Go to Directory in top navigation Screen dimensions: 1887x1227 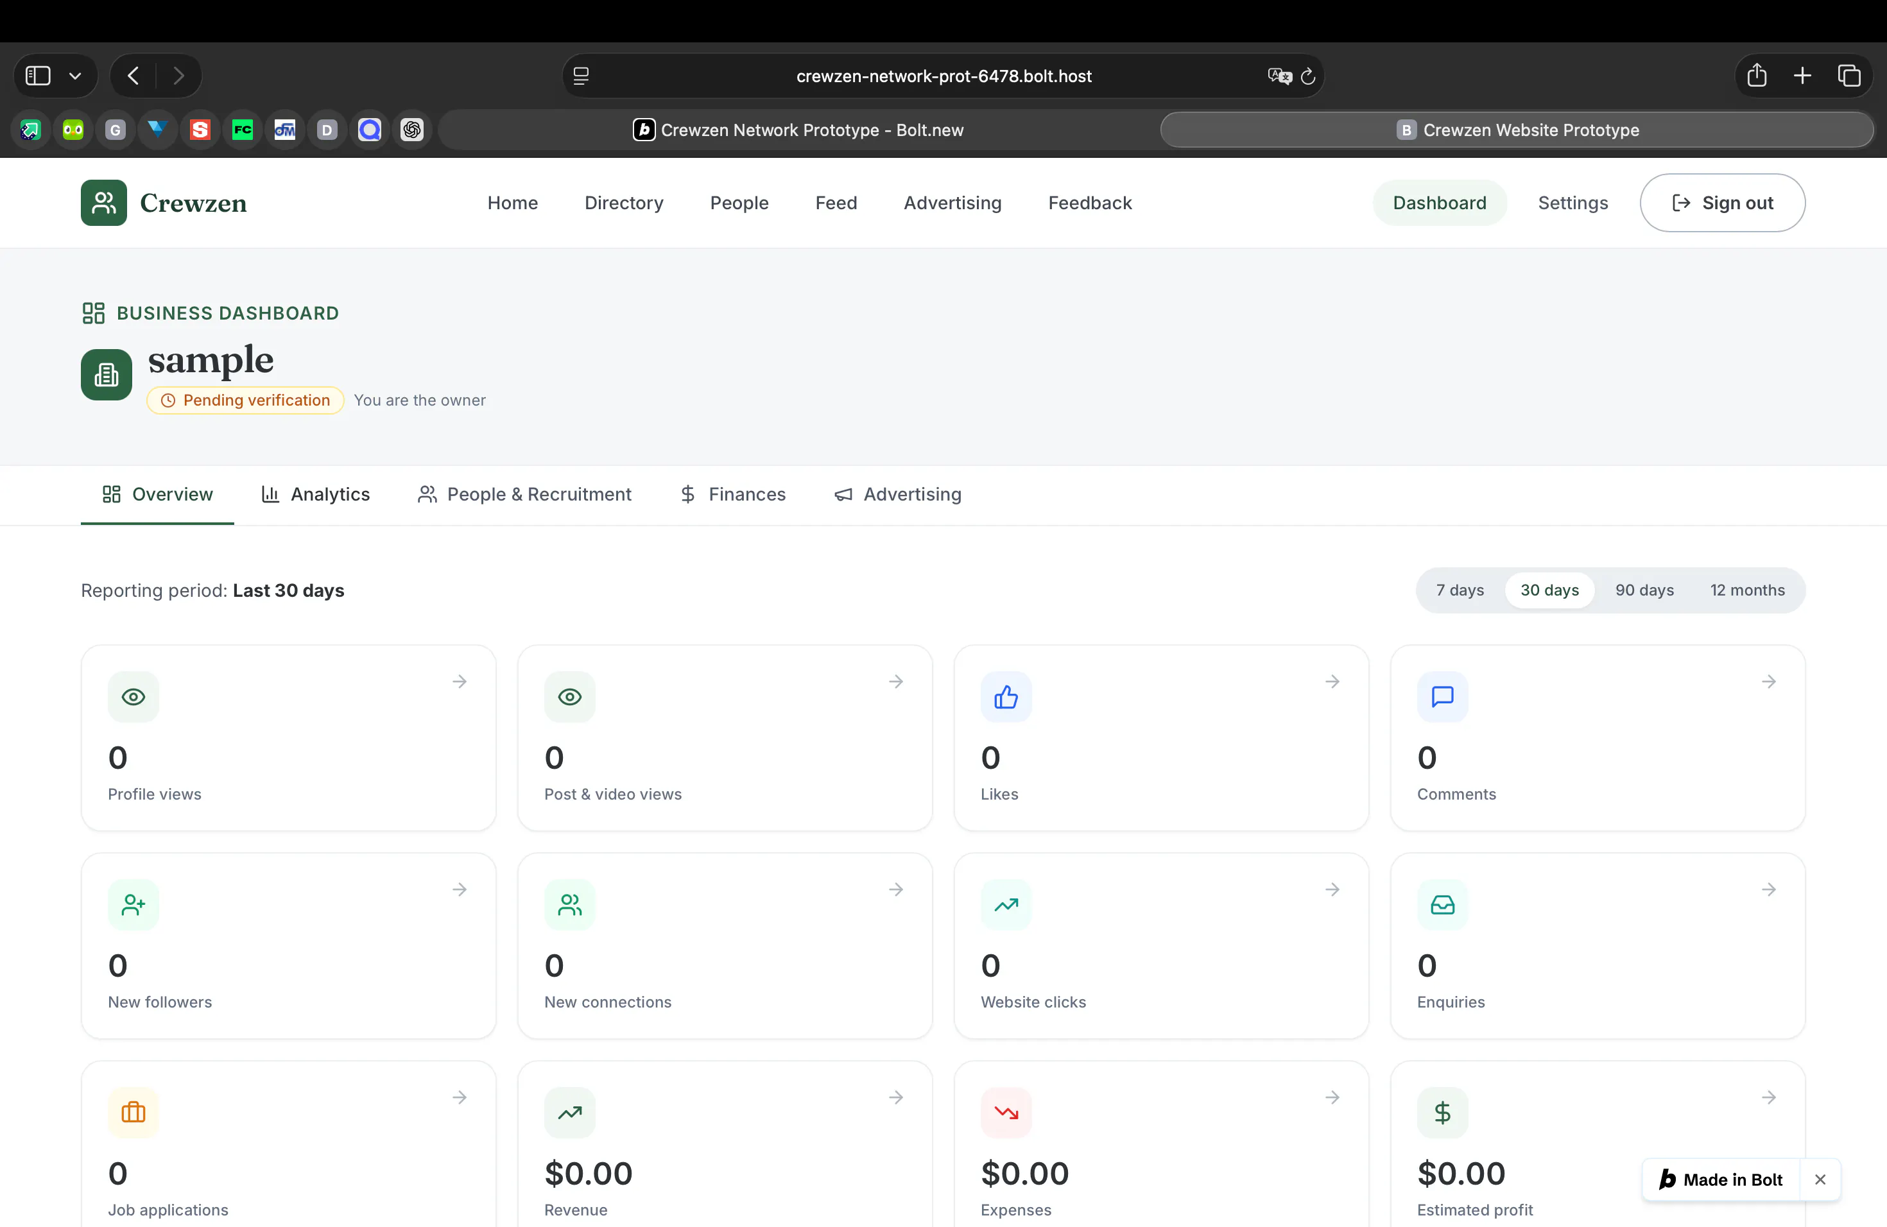(x=624, y=203)
